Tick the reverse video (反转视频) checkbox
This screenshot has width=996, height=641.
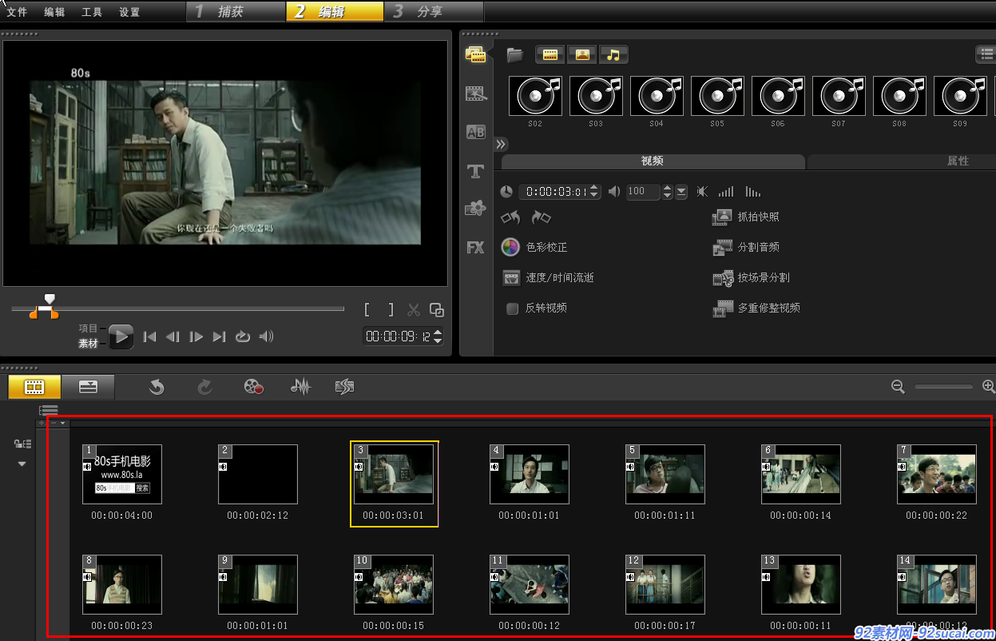[x=513, y=309]
